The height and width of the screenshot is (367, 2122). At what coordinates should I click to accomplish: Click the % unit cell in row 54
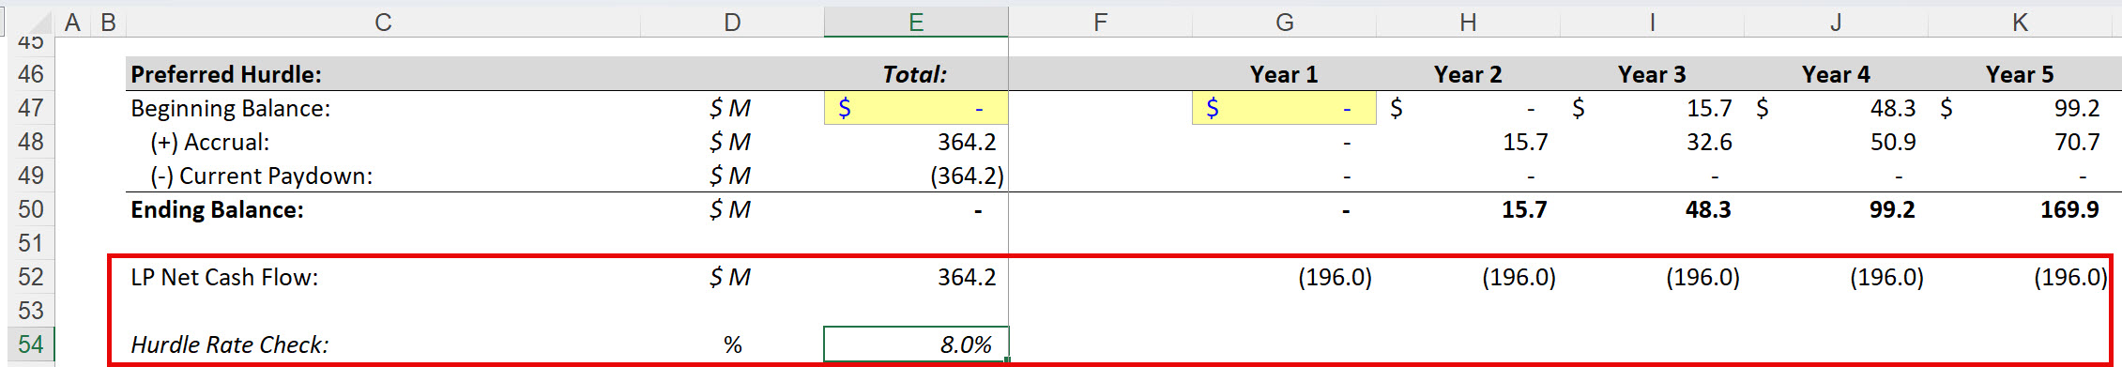click(x=733, y=344)
